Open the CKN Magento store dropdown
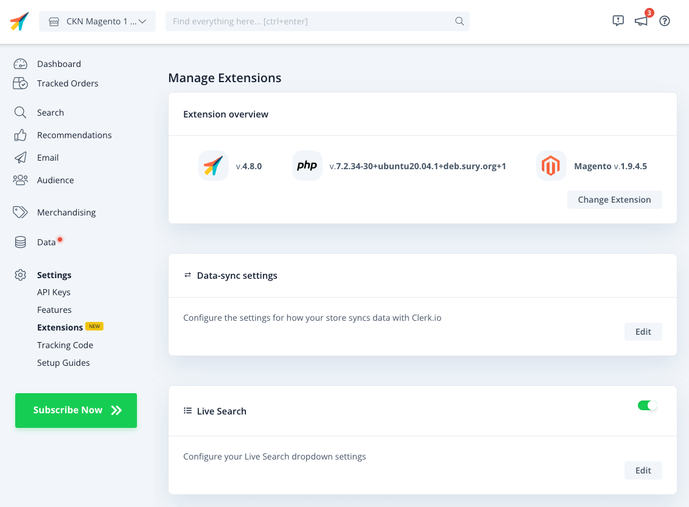The height and width of the screenshot is (507, 689). [x=97, y=21]
